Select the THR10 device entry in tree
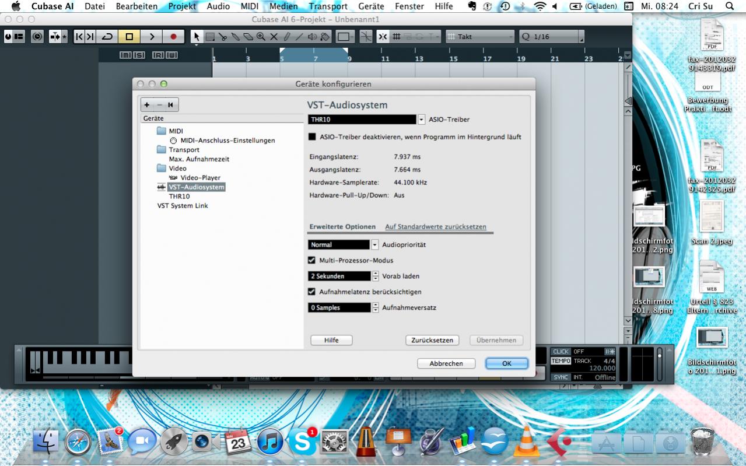The image size is (746, 466). 179,197
